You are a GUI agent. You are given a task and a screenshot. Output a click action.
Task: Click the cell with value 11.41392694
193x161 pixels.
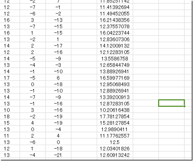115,7
